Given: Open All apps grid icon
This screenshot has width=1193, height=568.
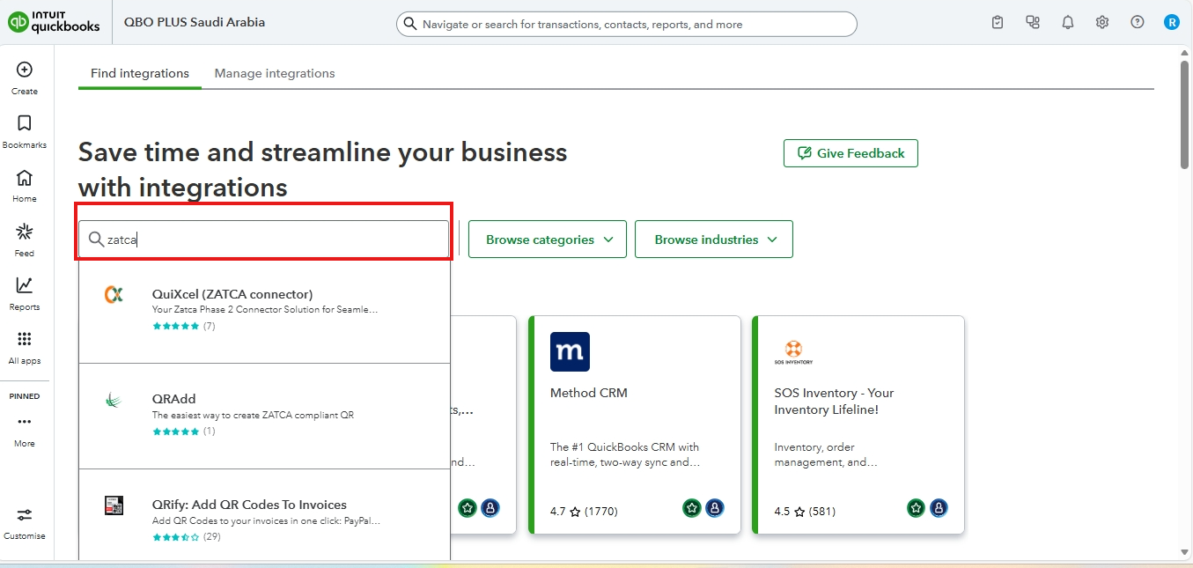Looking at the screenshot, I should (25, 341).
